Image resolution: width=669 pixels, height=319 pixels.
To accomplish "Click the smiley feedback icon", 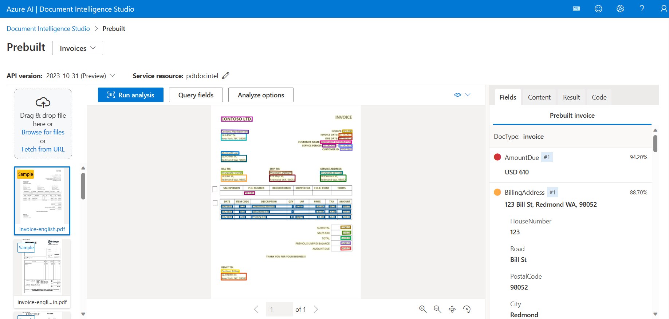I will pyautogui.click(x=598, y=9).
